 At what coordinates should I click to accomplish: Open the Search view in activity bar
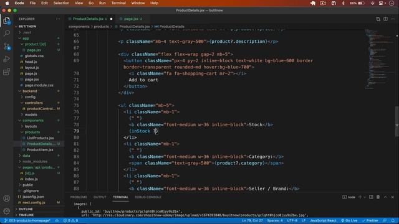tap(7, 33)
